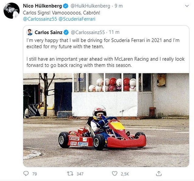Click the reply speech bubble icon
This screenshot has width=194, height=181.
26,173
